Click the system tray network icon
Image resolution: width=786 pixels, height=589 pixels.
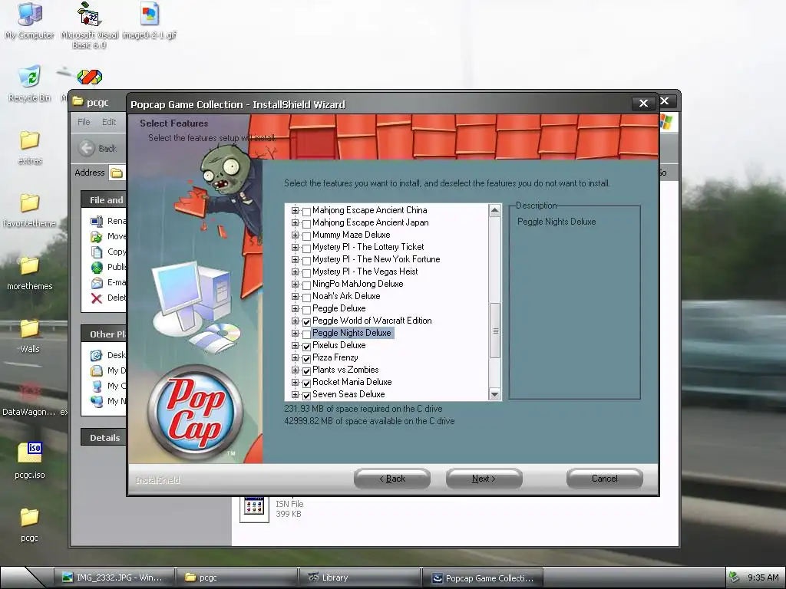735,577
